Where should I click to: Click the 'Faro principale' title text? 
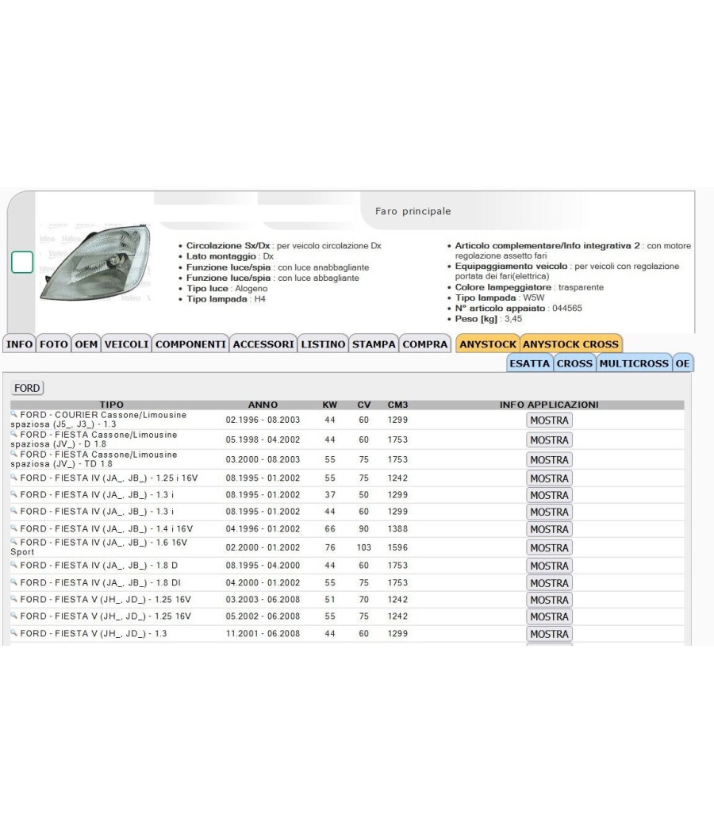pyautogui.click(x=413, y=211)
